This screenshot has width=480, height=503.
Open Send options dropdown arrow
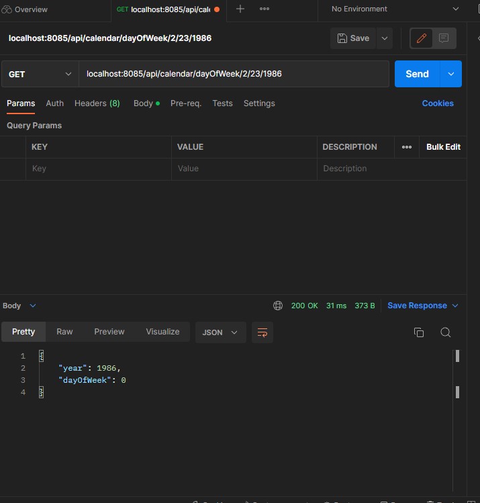(x=451, y=74)
